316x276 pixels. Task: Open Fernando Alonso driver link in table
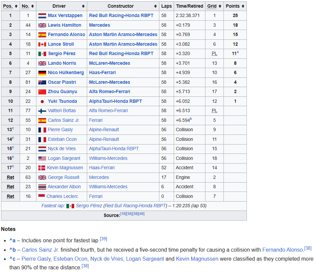(x=66, y=35)
